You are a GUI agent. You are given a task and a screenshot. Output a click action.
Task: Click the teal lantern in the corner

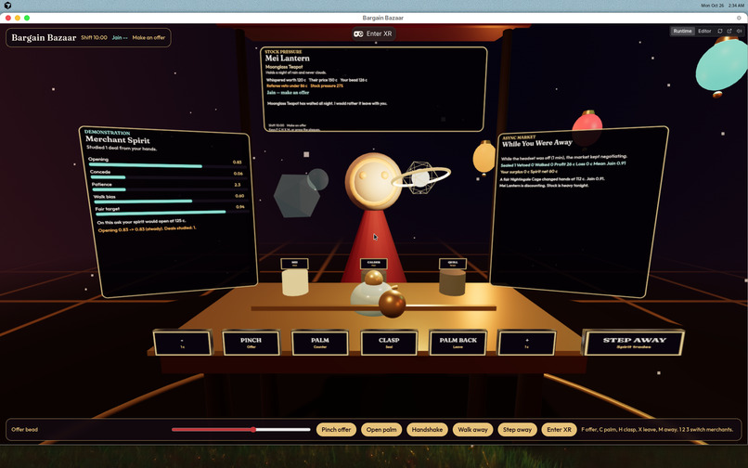coord(722,66)
